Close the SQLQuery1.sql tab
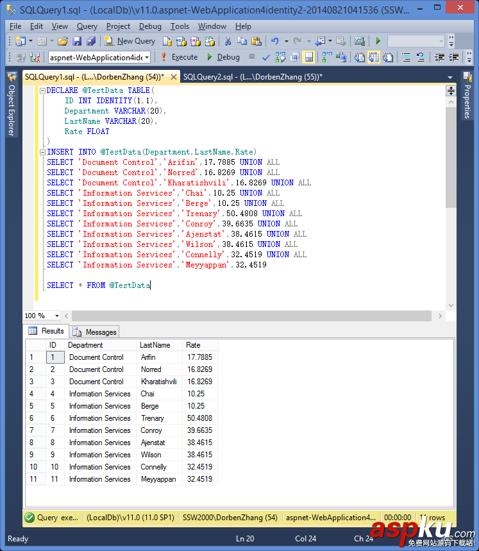 click(x=174, y=77)
